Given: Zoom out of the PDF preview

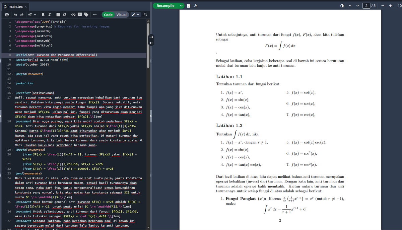Looking at the screenshot, I should 383,6.
